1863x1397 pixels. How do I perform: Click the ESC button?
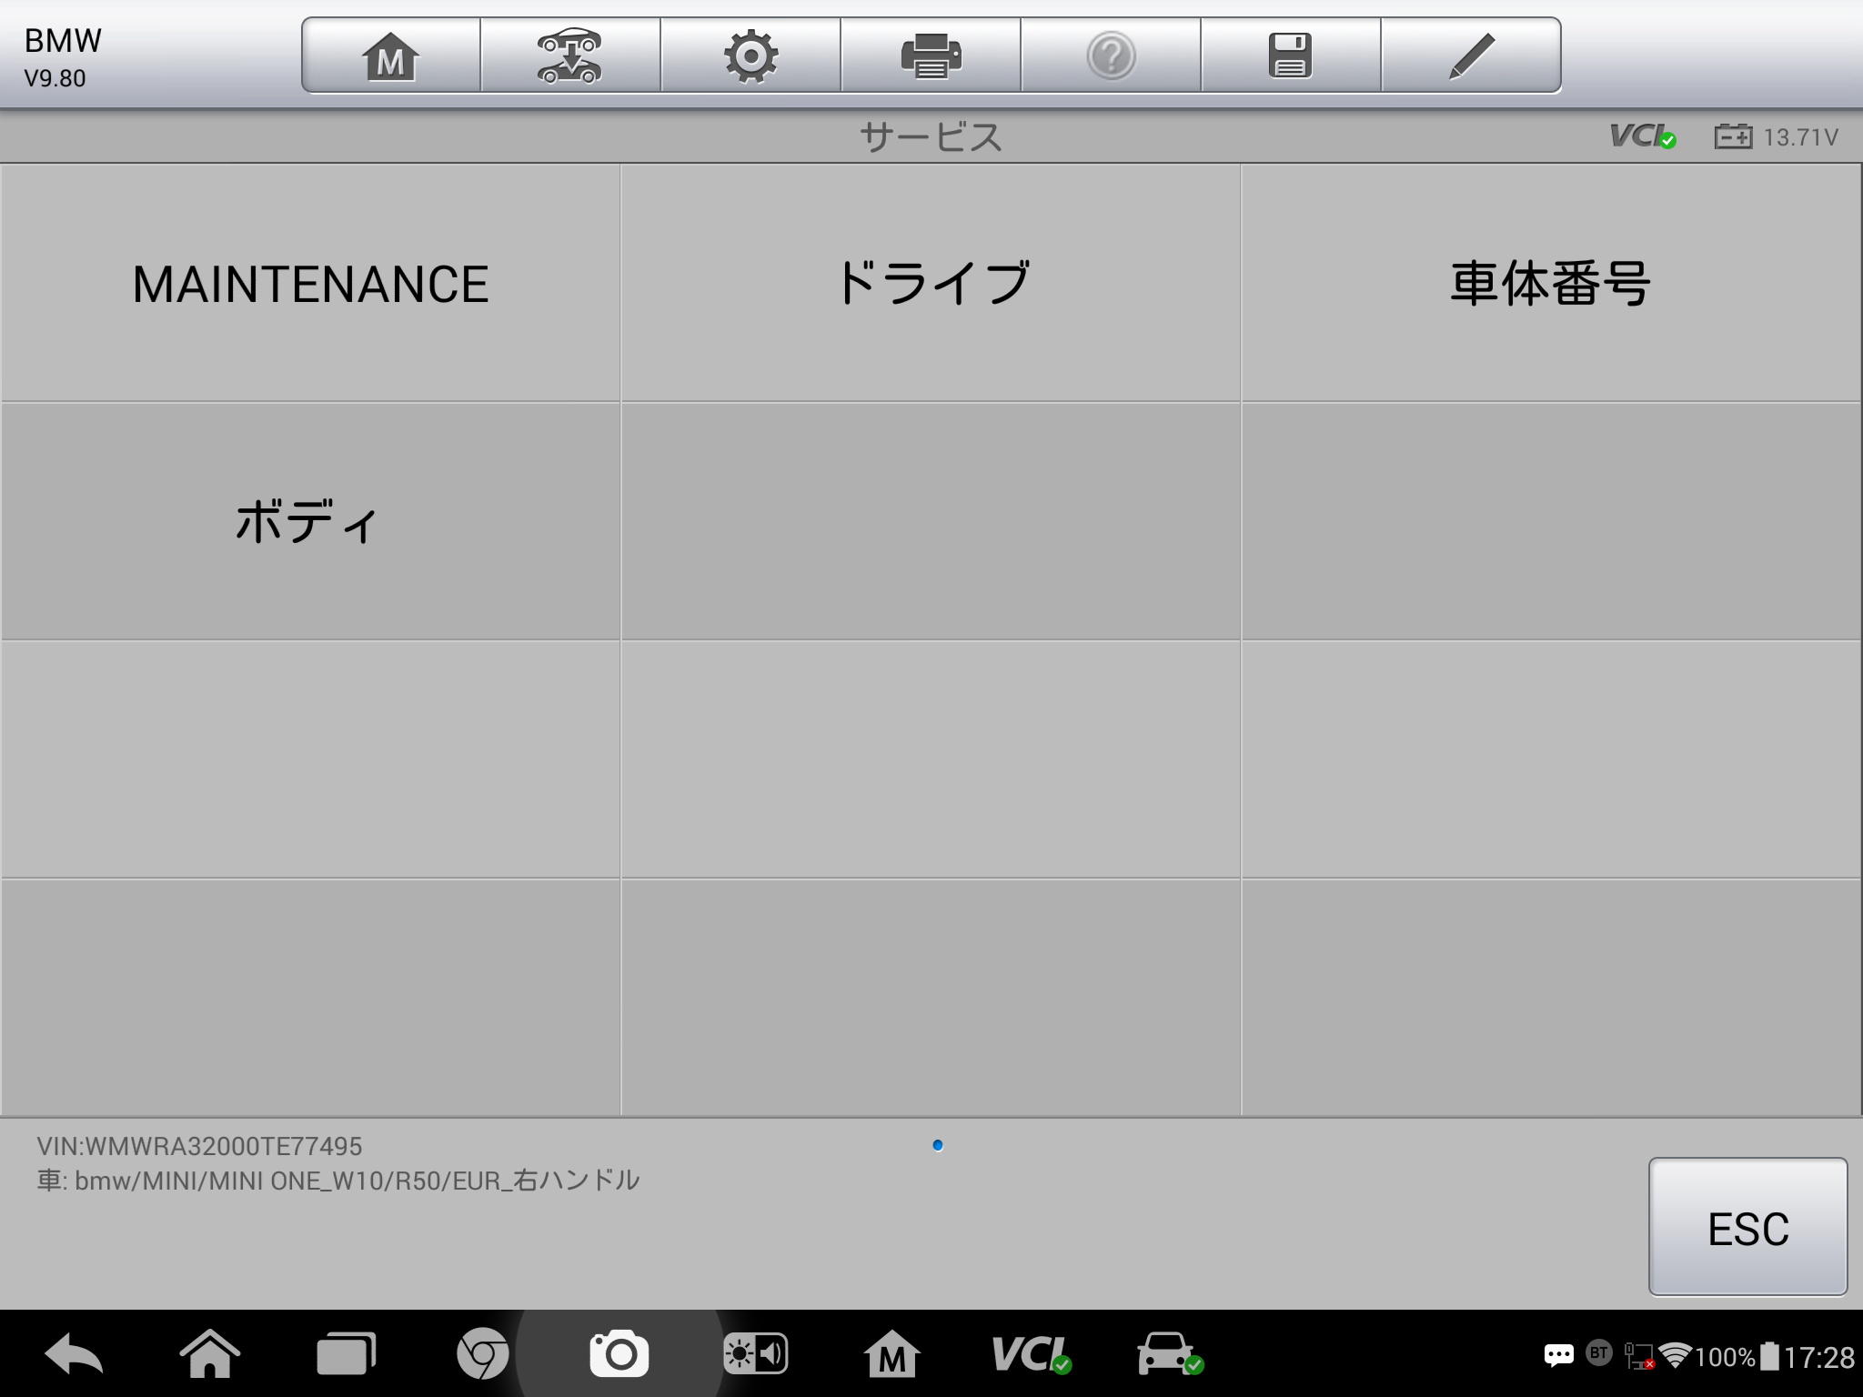pyautogui.click(x=1747, y=1226)
